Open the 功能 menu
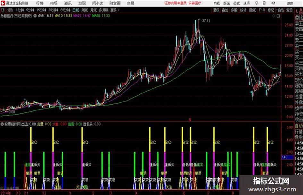Viewport: 303px width, 195px height. [217, 3]
